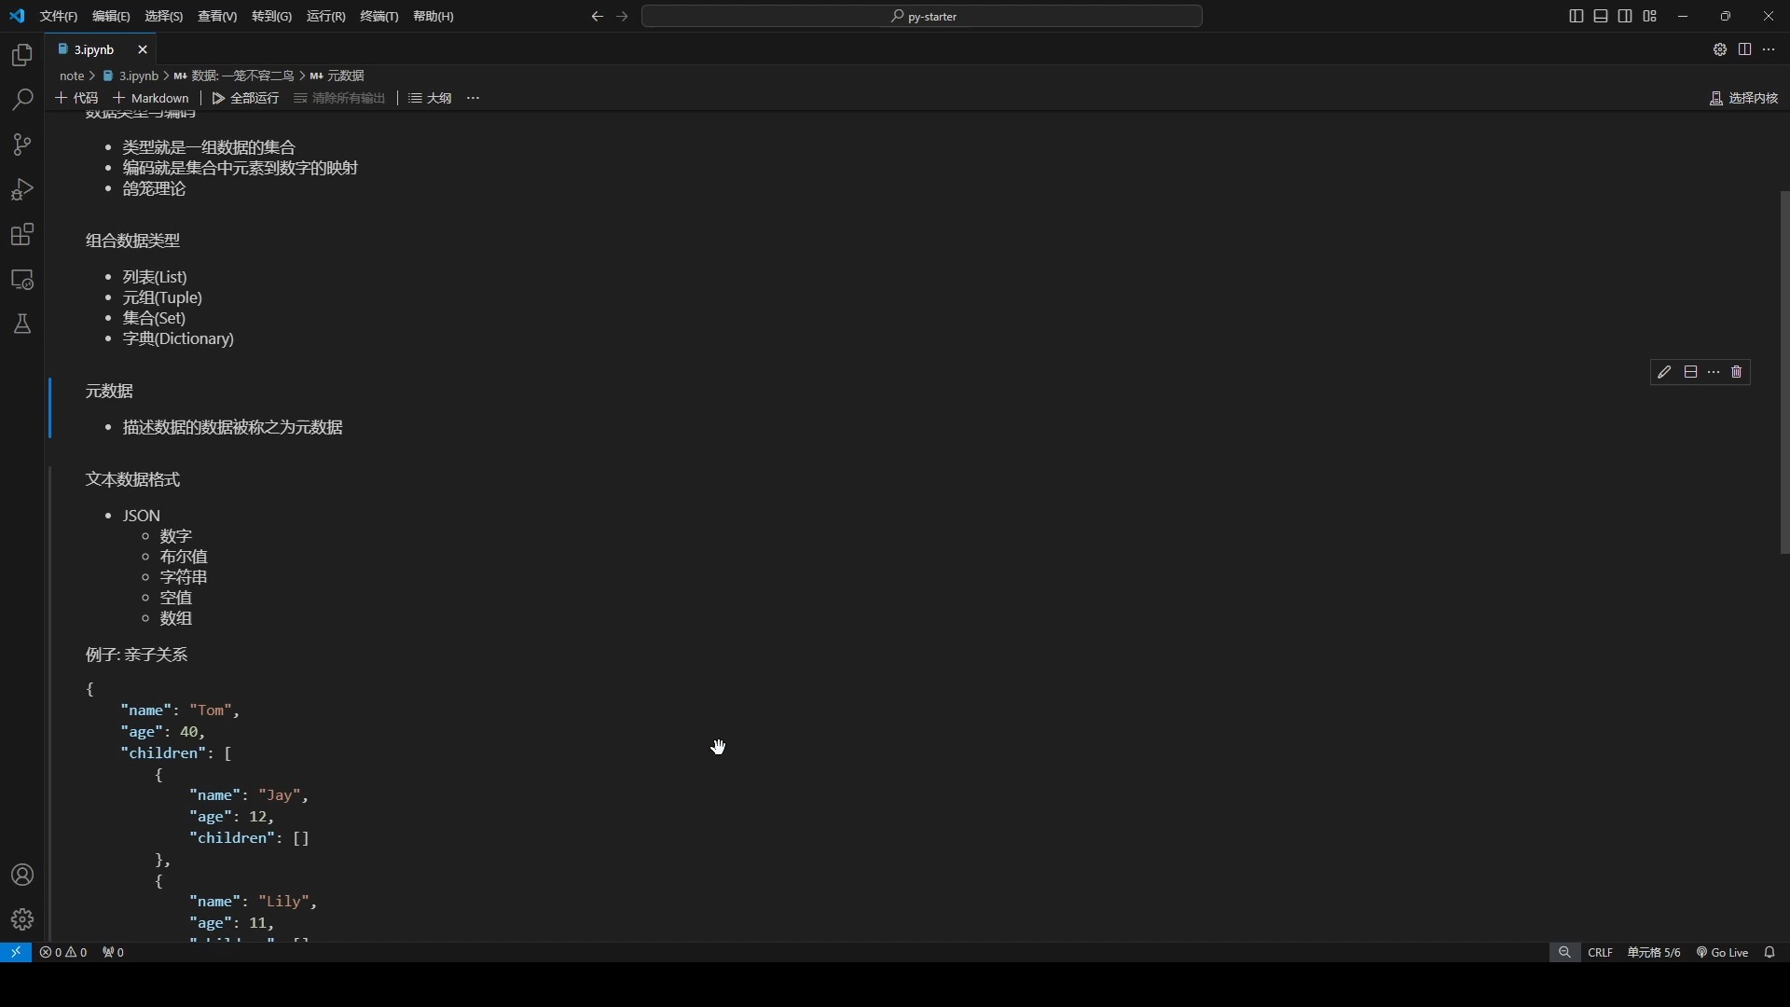Open the Search view in activity bar
This screenshot has height=1007, width=1790.
coord(22,100)
